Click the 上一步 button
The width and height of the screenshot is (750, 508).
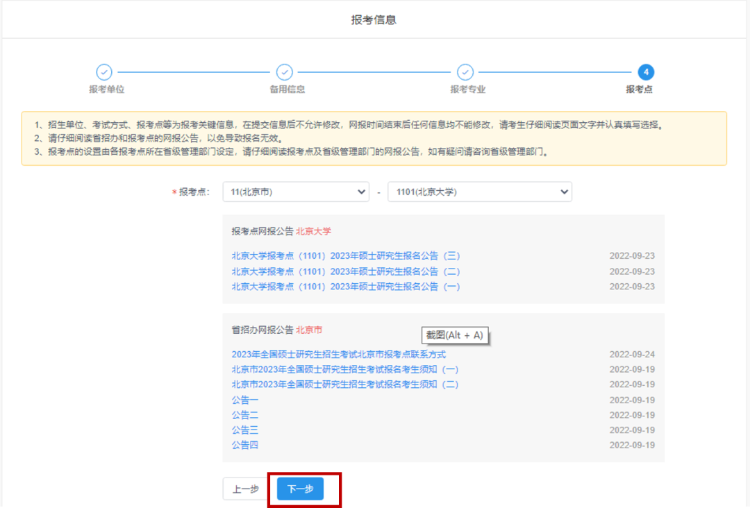(x=246, y=489)
